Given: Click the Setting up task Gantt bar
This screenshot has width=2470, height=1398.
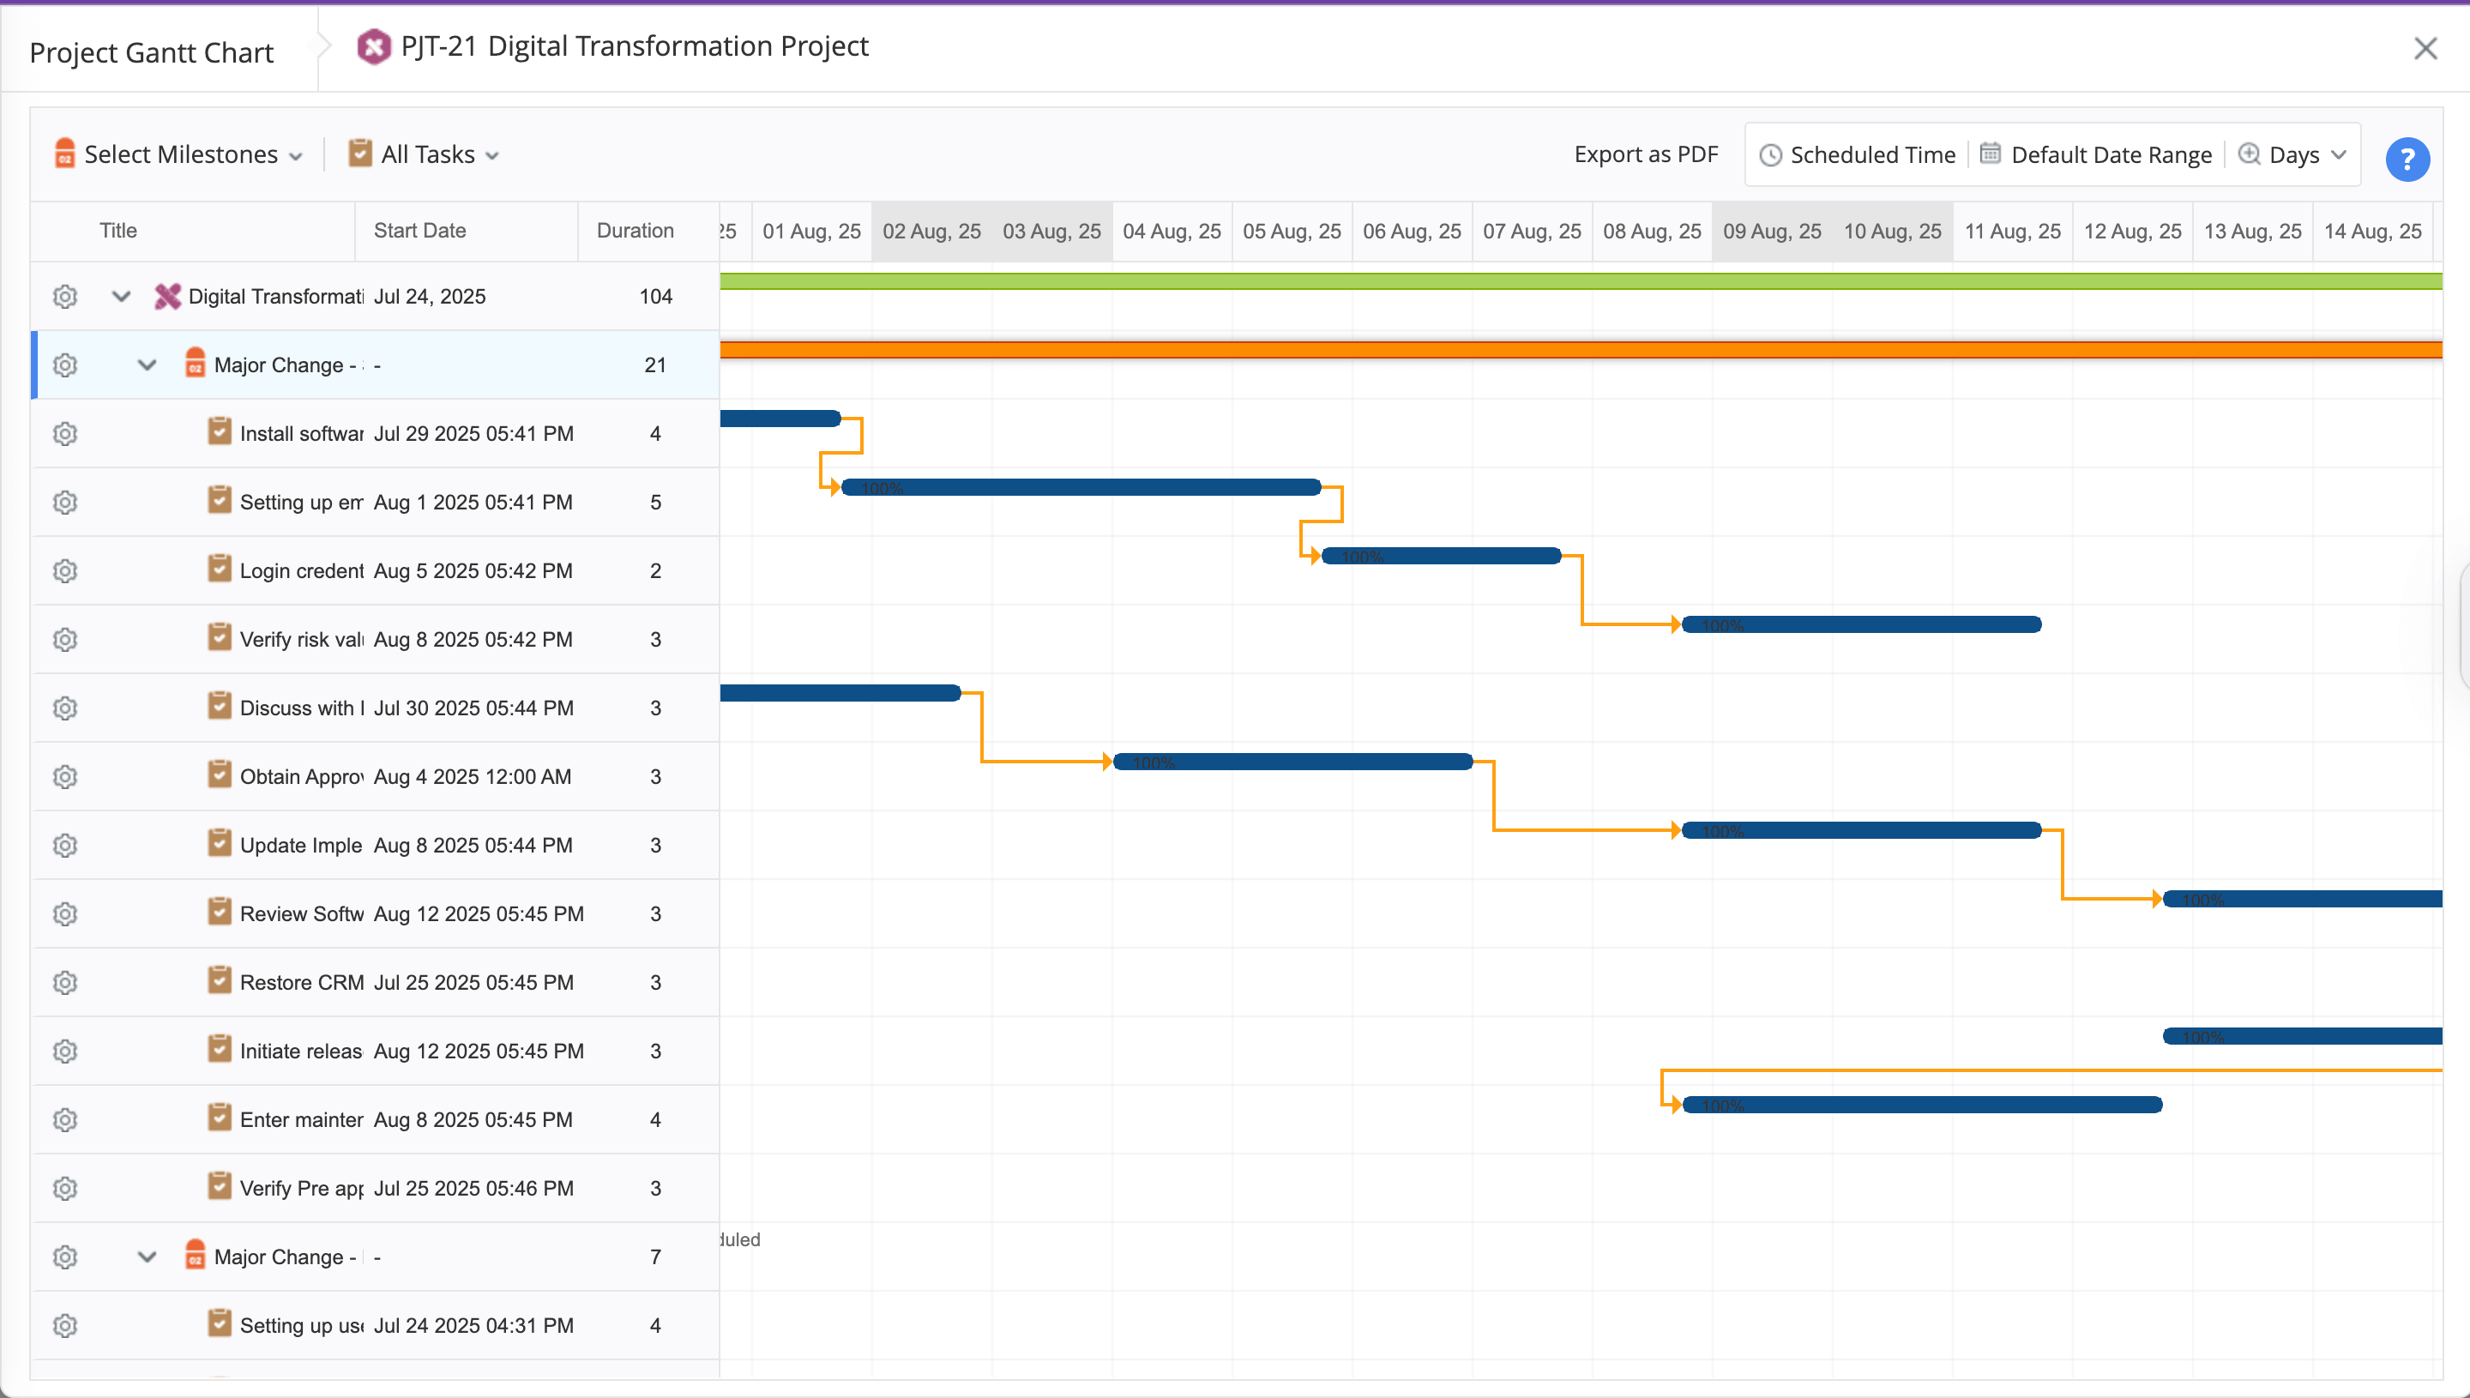Looking at the screenshot, I should 1081,488.
